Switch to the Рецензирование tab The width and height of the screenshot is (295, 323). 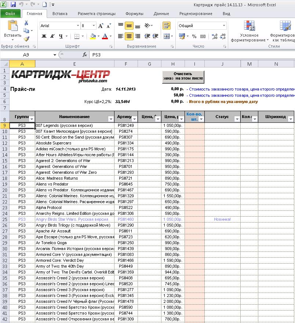[196, 14]
